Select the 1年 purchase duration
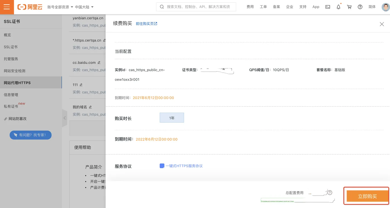Viewport: 390px width, 208px height. click(x=172, y=118)
